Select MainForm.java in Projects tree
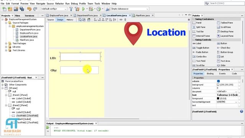245x138 pixels. click(26, 40)
